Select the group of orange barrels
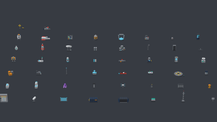This screenshot has height=122, width=217. pos(11,73)
